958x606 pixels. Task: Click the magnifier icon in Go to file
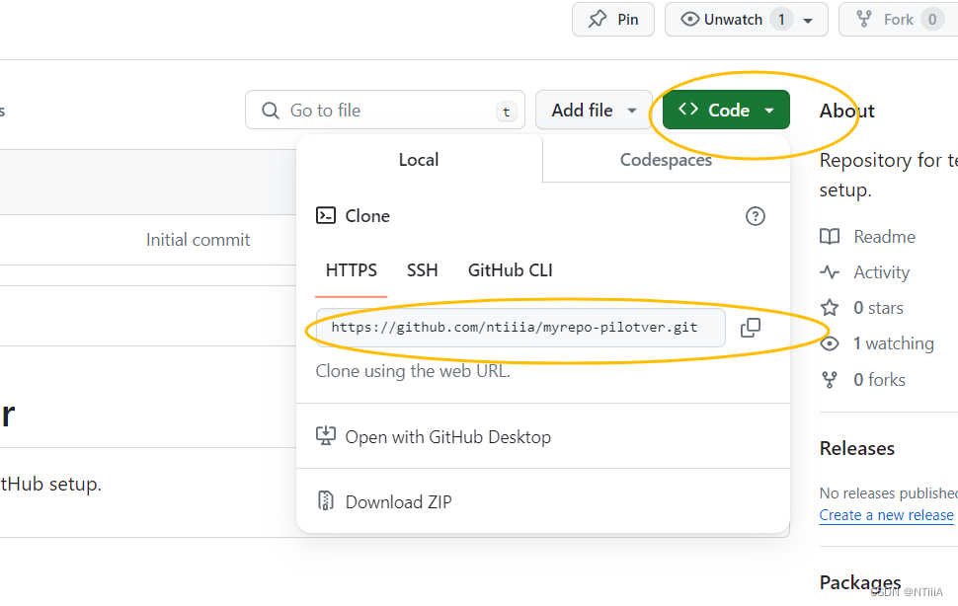click(270, 111)
